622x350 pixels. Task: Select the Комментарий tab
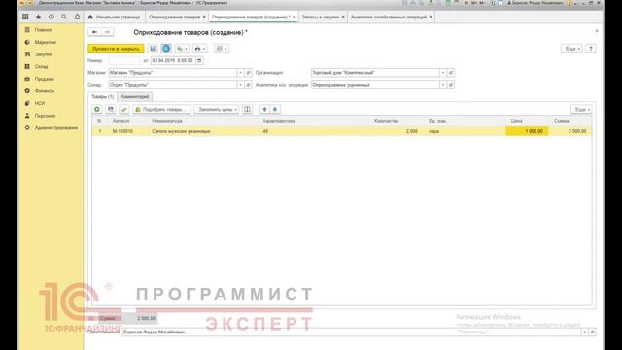(134, 96)
